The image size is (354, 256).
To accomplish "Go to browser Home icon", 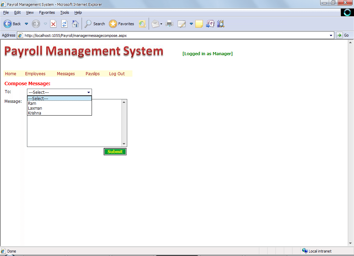I will (75, 24).
